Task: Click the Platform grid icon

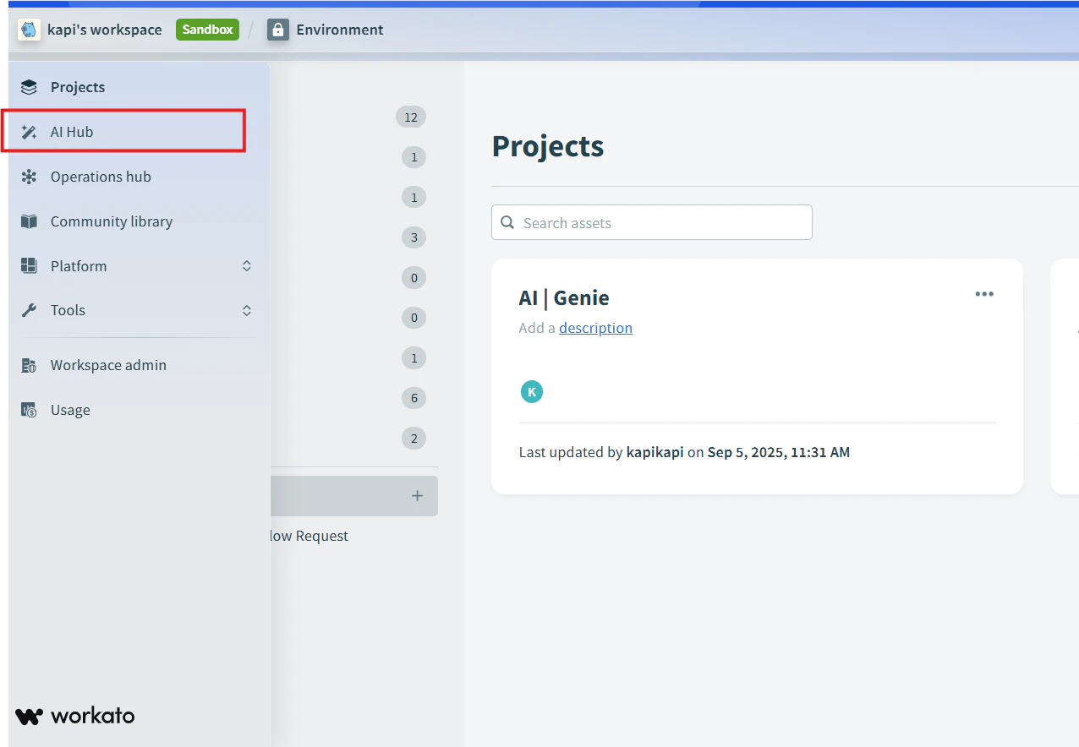Action: [29, 266]
